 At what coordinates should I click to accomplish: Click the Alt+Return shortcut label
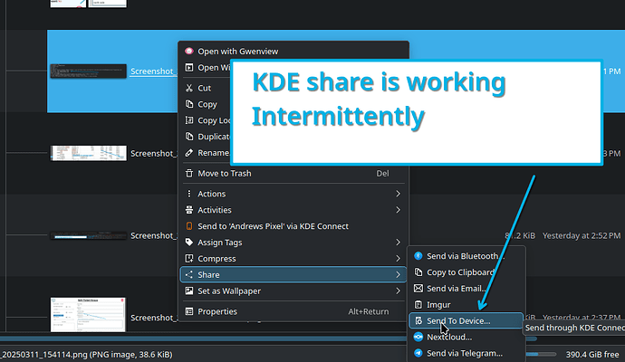369,311
